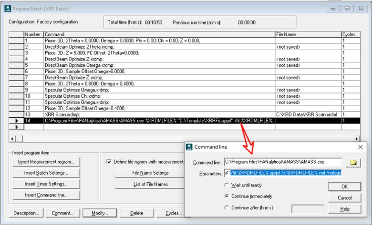This screenshot has width=372, height=227.
Task: Click the Prepare Batch window title icon
Action: 7,8
